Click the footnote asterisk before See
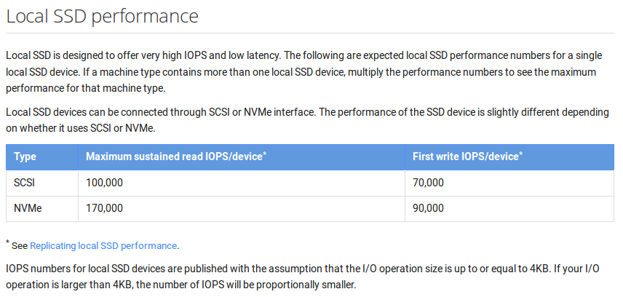The width and height of the screenshot is (623, 297). (x=7, y=242)
